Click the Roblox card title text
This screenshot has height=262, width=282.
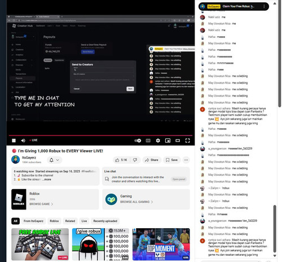(34, 194)
